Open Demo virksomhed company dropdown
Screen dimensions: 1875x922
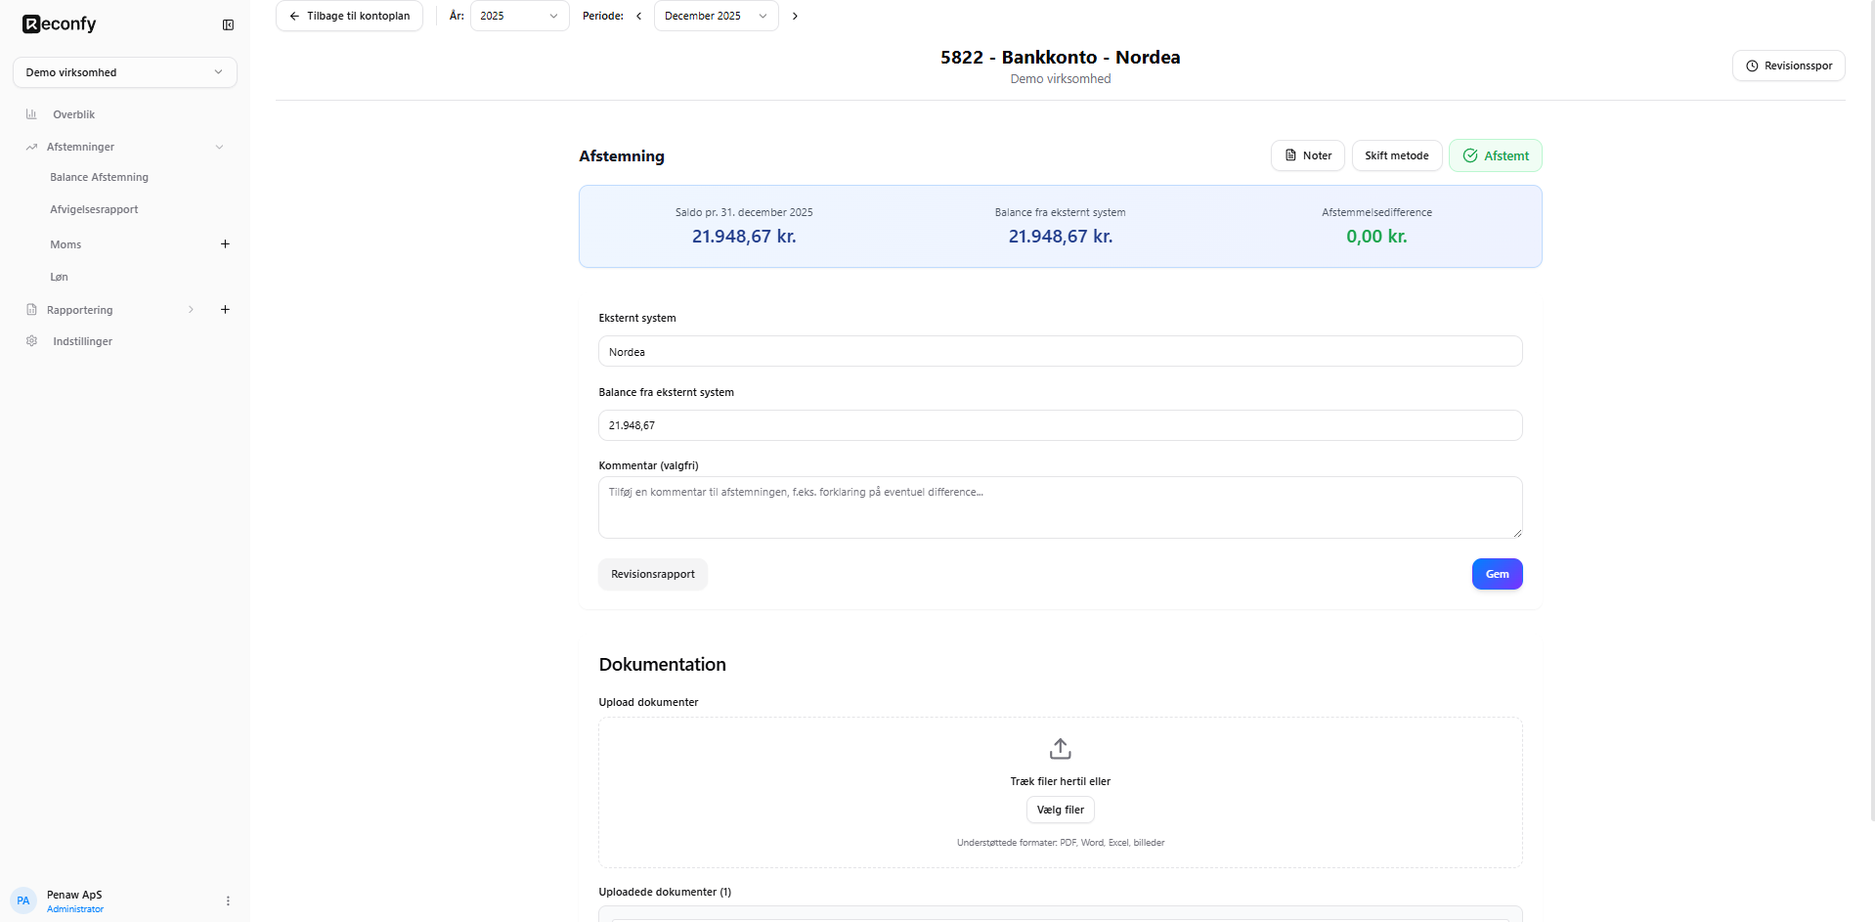tap(125, 72)
